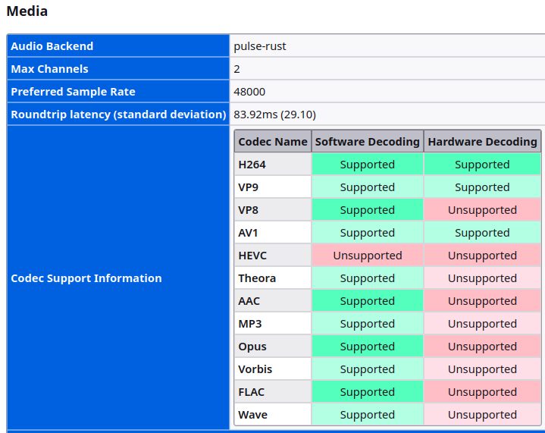The height and width of the screenshot is (433, 545).
Task: Click the Media section heading
Action: [27, 11]
